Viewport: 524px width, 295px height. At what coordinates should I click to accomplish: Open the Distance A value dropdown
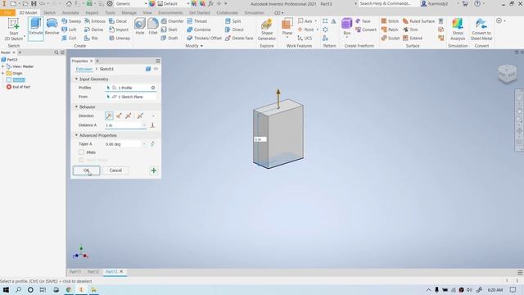click(144, 125)
